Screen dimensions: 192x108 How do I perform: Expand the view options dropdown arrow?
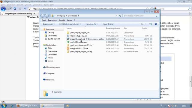click(145, 24)
